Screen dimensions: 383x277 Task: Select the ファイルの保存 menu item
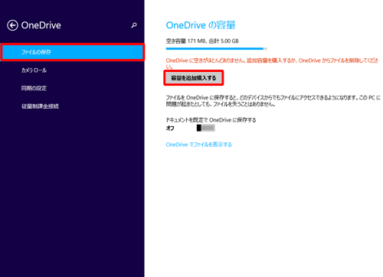[73, 52]
